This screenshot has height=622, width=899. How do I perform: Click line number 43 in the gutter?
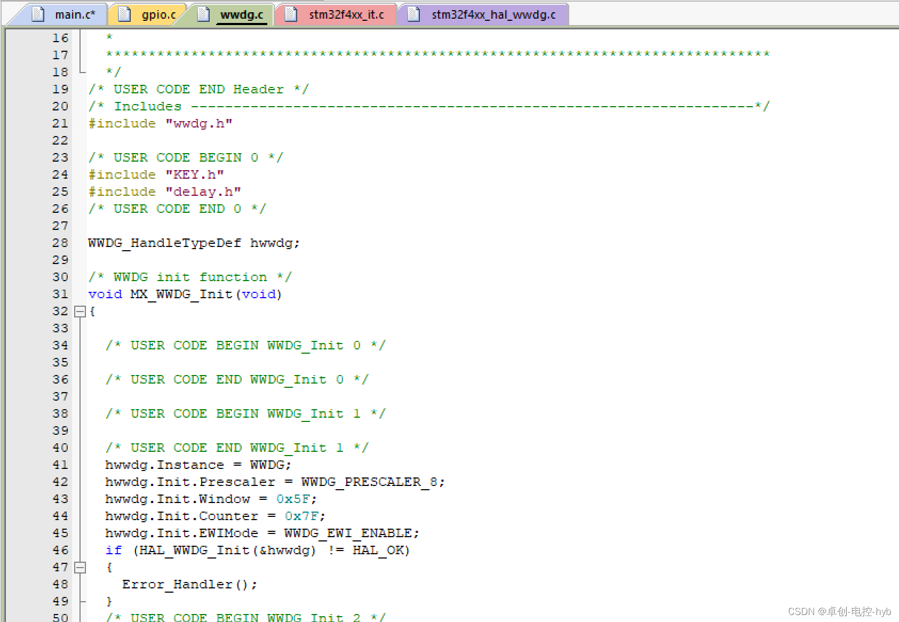[x=60, y=499]
